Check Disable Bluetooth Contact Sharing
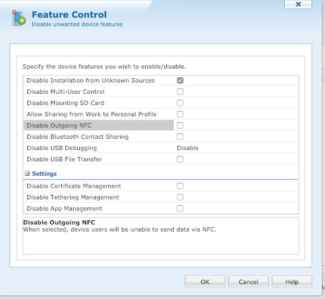This screenshot has height=299, width=325. [x=180, y=137]
